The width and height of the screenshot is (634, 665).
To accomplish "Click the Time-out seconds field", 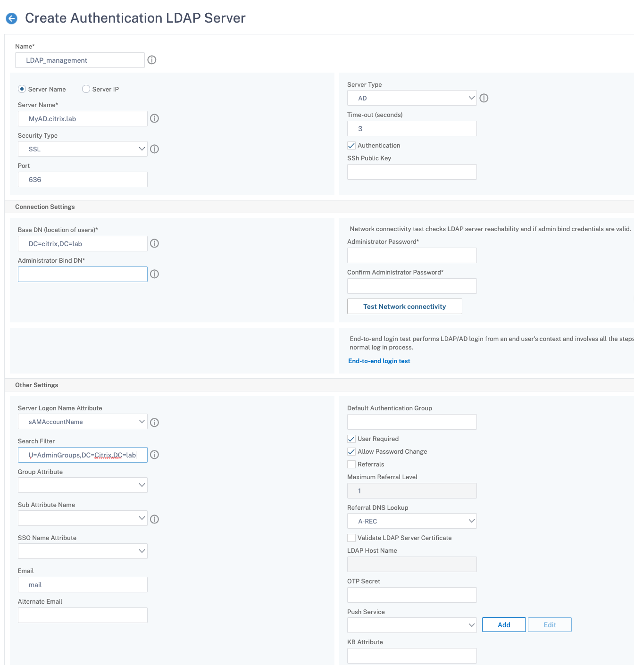I will tap(412, 129).
